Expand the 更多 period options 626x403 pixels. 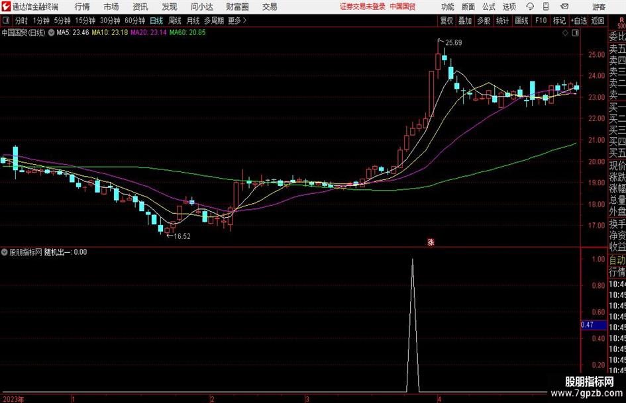click(237, 21)
